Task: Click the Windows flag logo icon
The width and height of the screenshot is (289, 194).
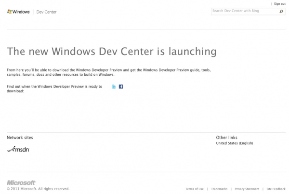Action: point(9,12)
